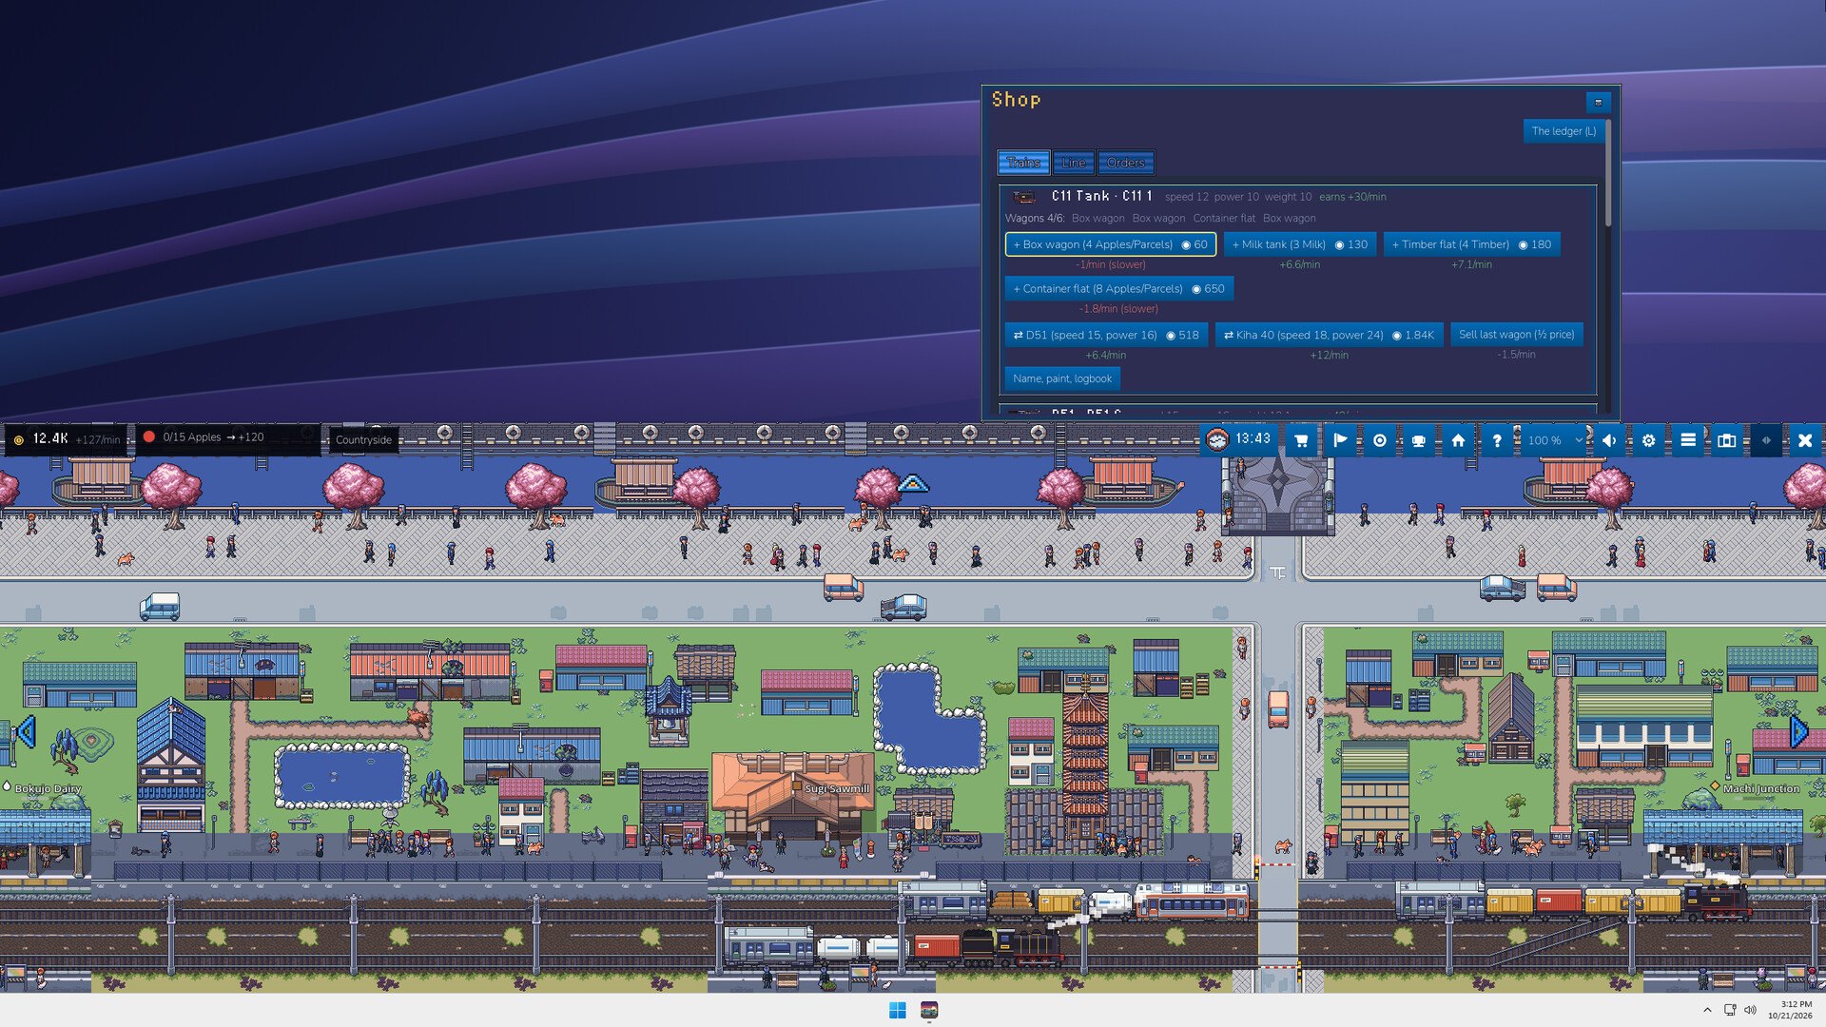Viewport: 1826px width, 1027px height.
Task: Switch to the Orders tab
Action: click(1126, 163)
